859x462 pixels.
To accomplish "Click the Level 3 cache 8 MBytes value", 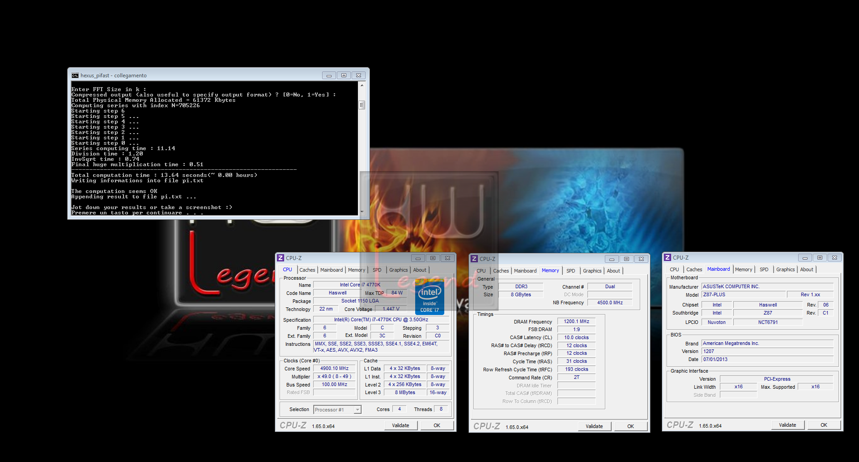I will [x=405, y=393].
